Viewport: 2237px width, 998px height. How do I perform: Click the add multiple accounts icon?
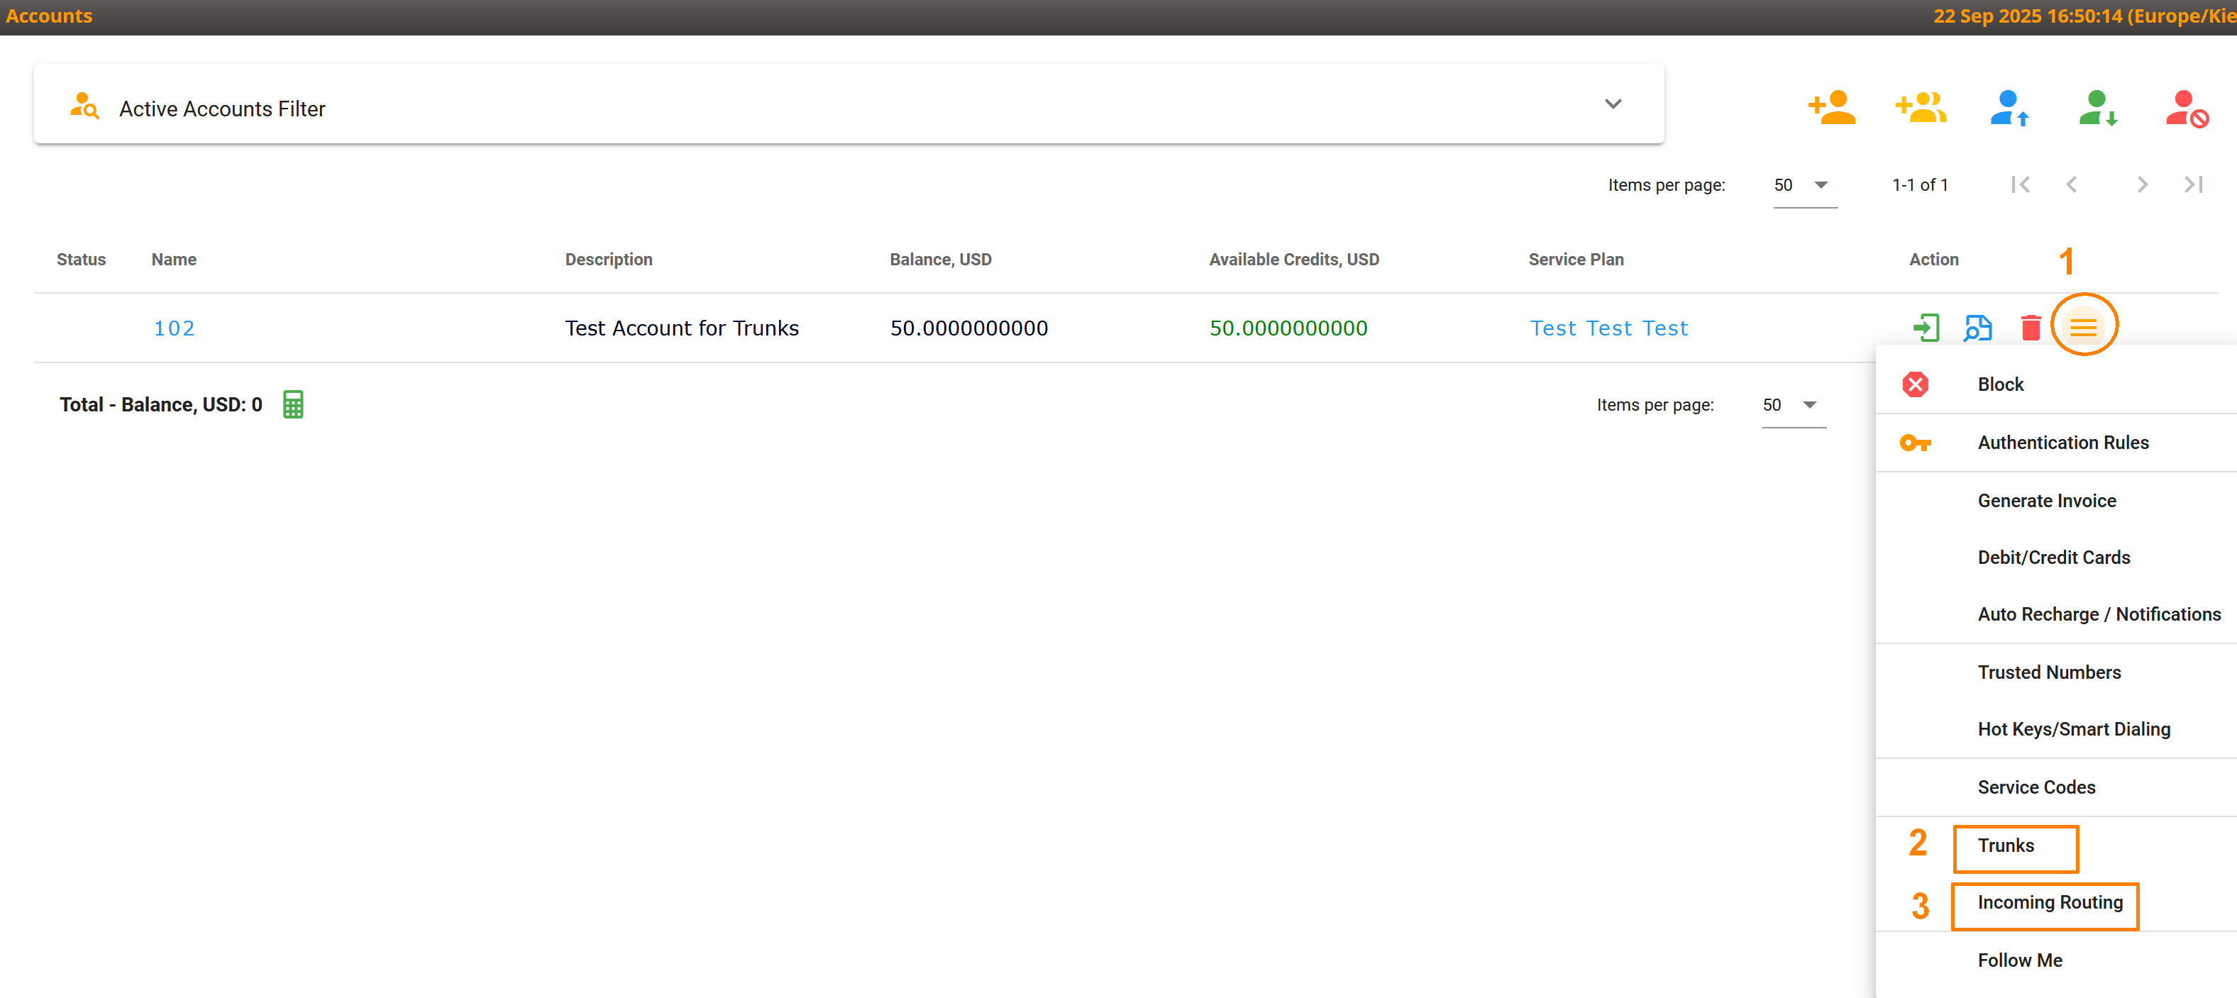click(x=1920, y=109)
